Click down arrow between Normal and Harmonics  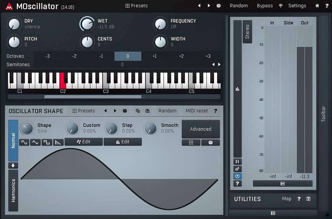click(13, 165)
